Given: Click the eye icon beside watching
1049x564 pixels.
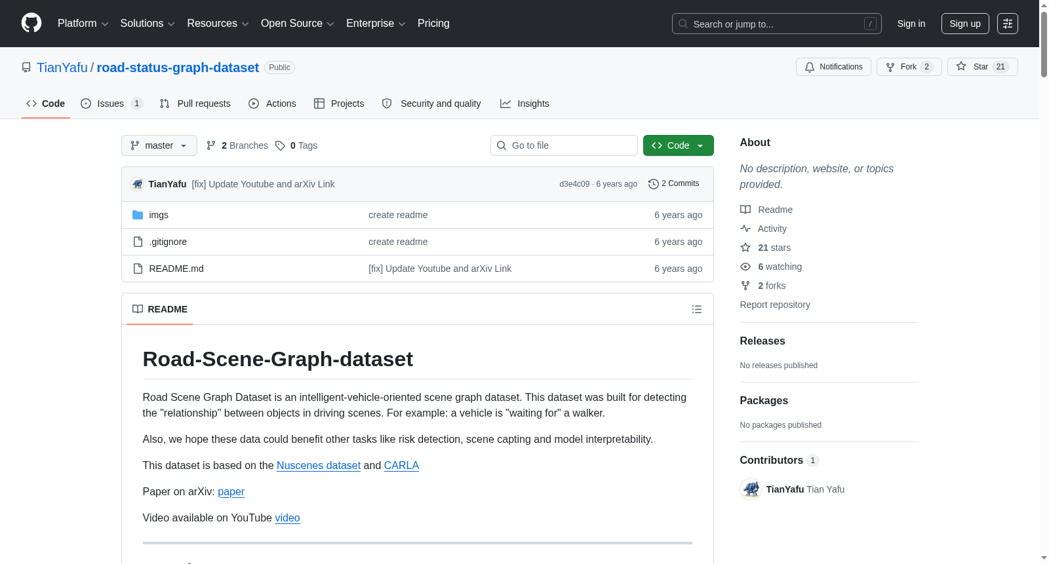Looking at the screenshot, I should 745,267.
